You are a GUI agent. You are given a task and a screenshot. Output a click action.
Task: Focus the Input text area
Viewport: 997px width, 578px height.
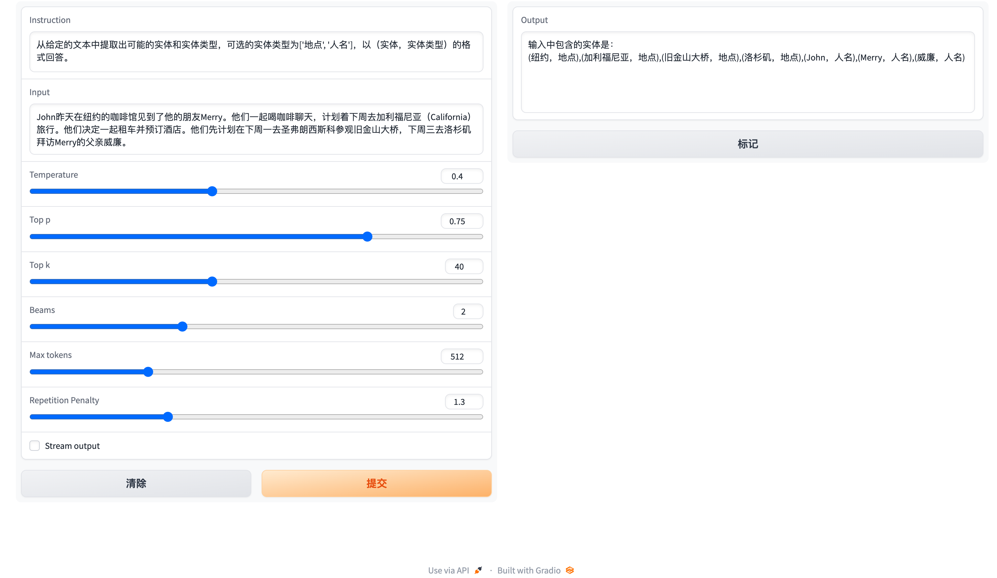pos(256,129)
